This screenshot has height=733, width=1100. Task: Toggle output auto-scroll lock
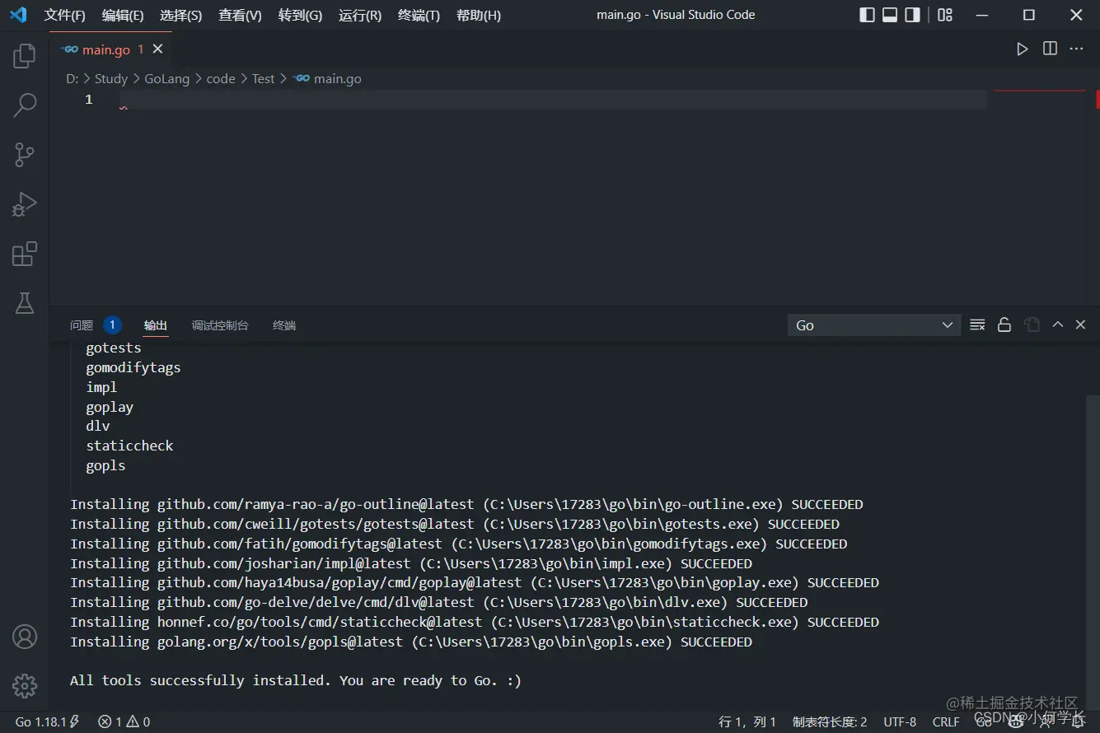(1004, 324)
